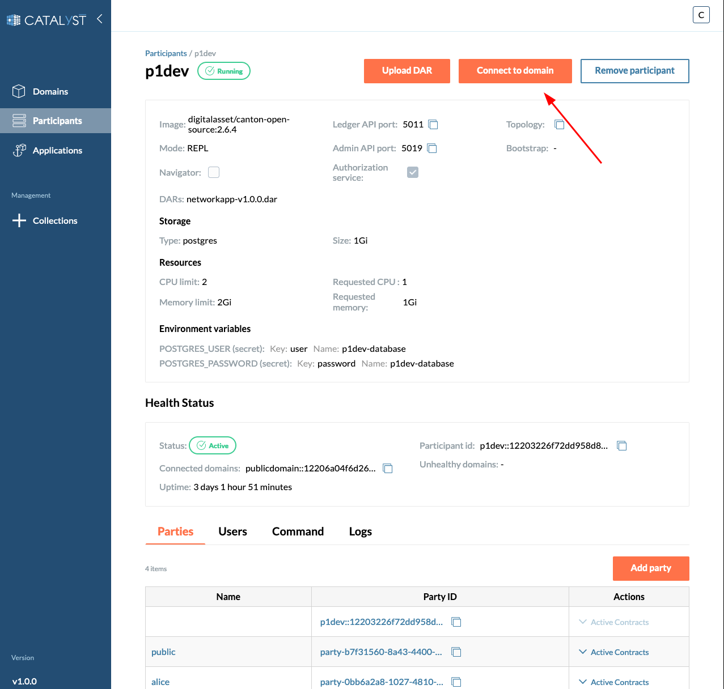Expand Active Contracts for the public party

613,652
